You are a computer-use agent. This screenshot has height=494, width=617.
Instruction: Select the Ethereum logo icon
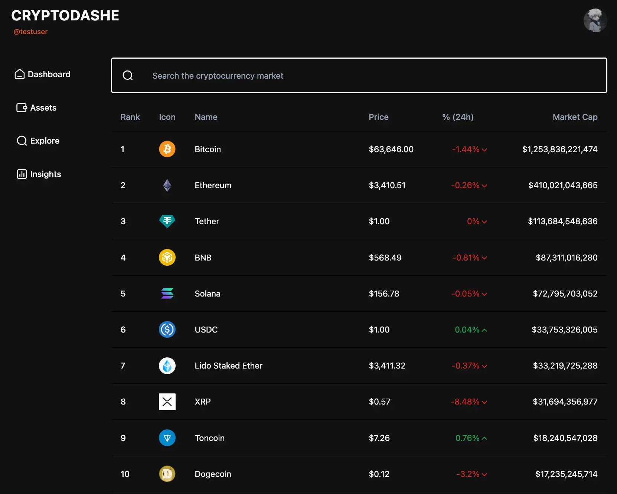tap(167, 185)
